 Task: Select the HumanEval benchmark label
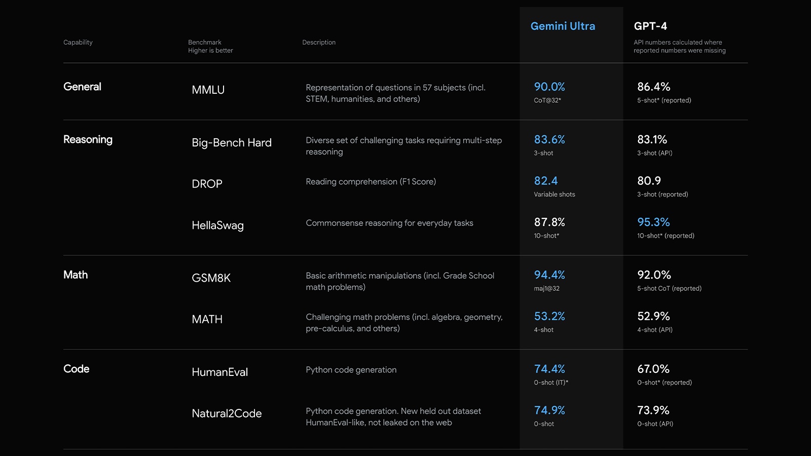(219, 372)
